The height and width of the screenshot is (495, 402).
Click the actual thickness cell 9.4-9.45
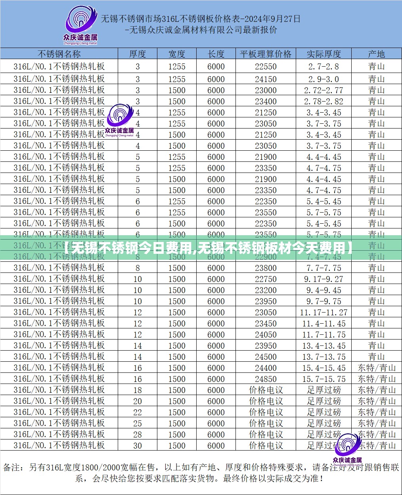[324, 290]
